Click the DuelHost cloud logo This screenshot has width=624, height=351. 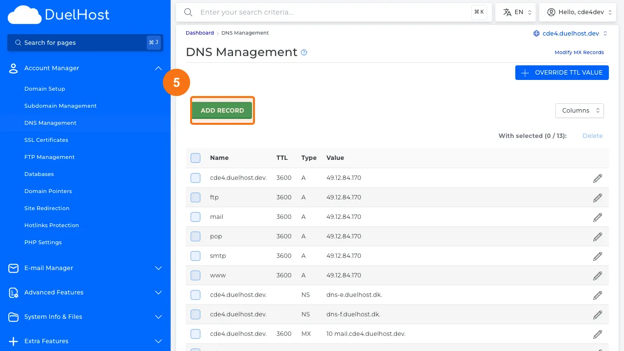tap(24, 15)
